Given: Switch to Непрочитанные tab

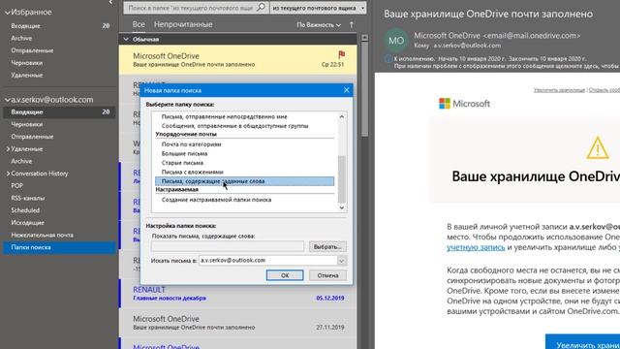Looking at the screenshot, I should pyautogui.click(x=183, y=24).
